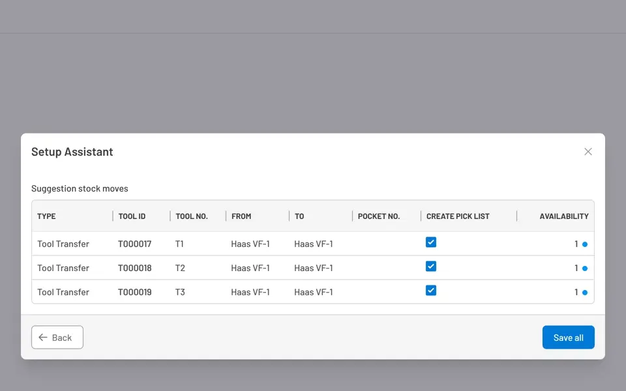
Task: Sort by TOOL ID column header
Action: pos(132,216)
